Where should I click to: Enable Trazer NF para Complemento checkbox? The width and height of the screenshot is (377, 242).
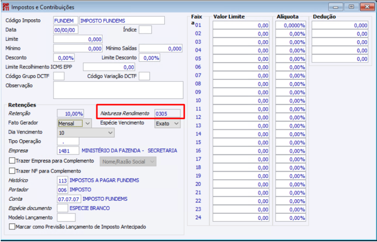click(x=12, y=171)
